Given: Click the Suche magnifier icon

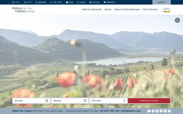Looking at the screenshot, I should coord(78,2).
